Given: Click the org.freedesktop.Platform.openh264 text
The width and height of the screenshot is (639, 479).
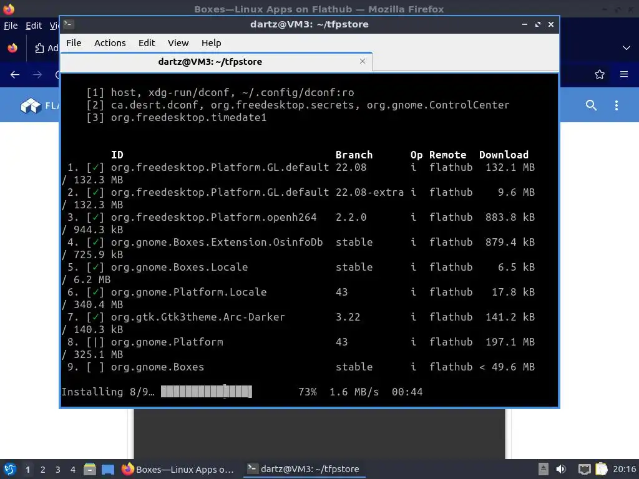Looking at the screenshot, I should pyautogui.click(x=213, y=217).
